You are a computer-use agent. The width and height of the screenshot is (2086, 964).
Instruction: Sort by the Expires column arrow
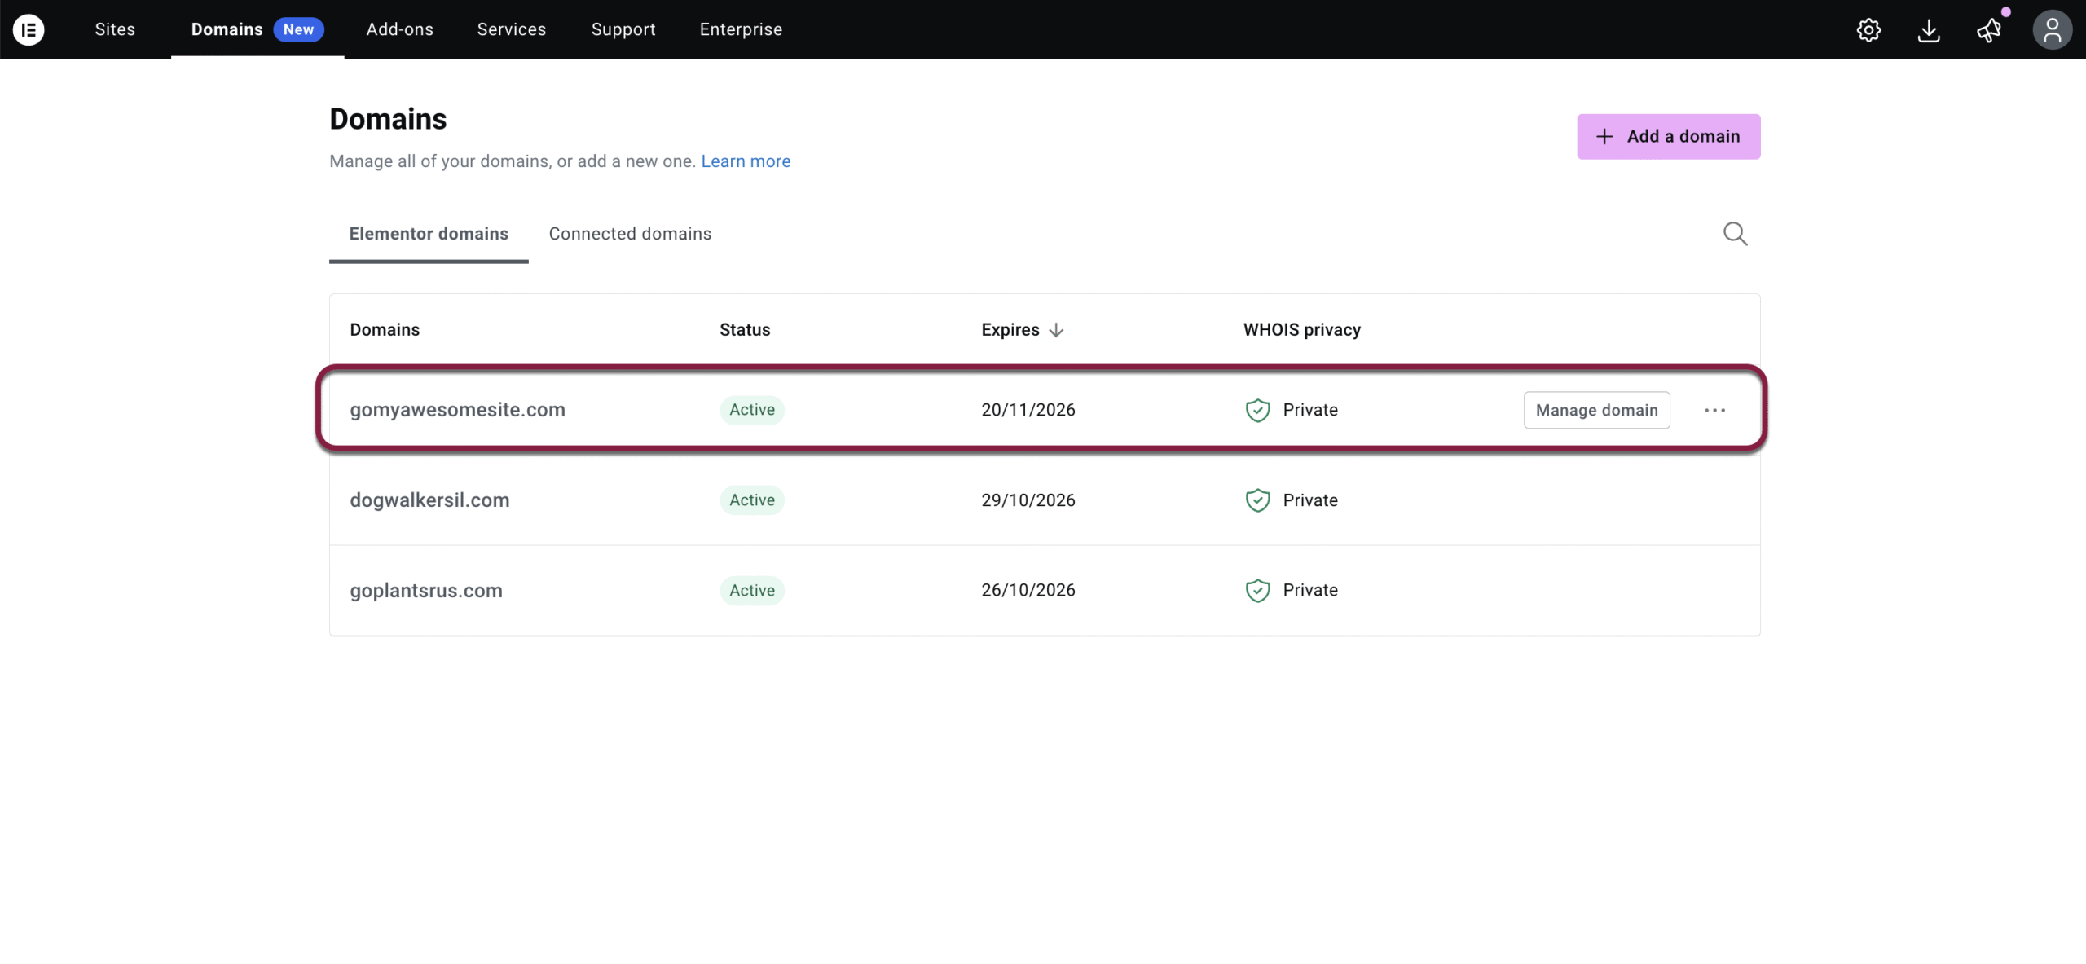click(1056, 330)
